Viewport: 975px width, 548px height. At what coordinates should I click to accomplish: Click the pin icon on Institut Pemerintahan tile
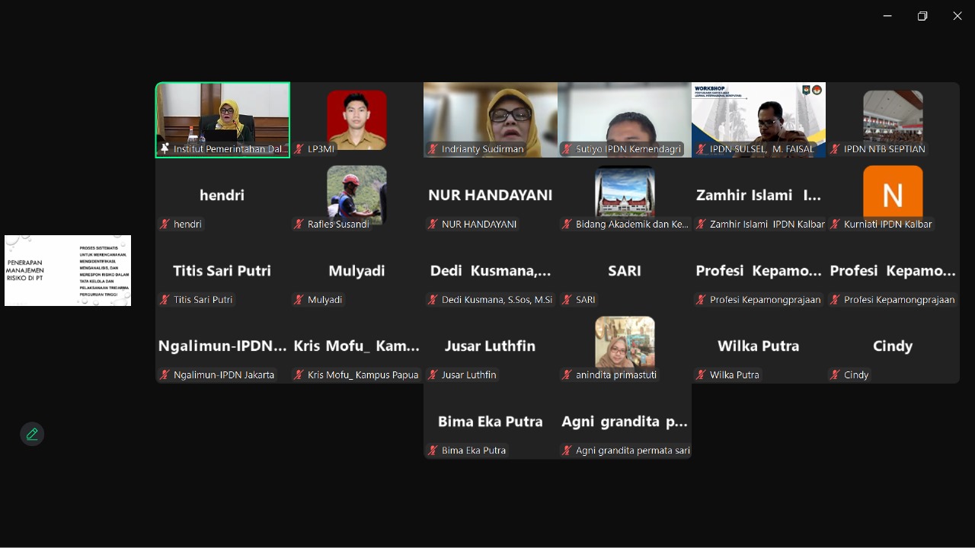pyautogui.click(x=165, y=148)
